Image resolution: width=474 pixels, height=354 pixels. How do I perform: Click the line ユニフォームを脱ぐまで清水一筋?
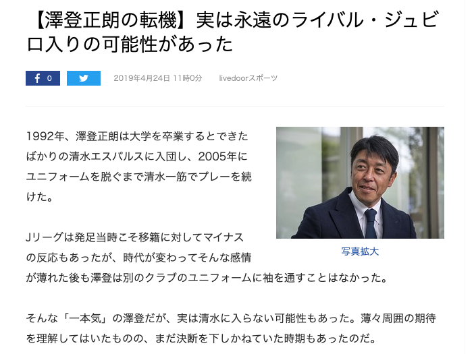click(x=138, y=177)
